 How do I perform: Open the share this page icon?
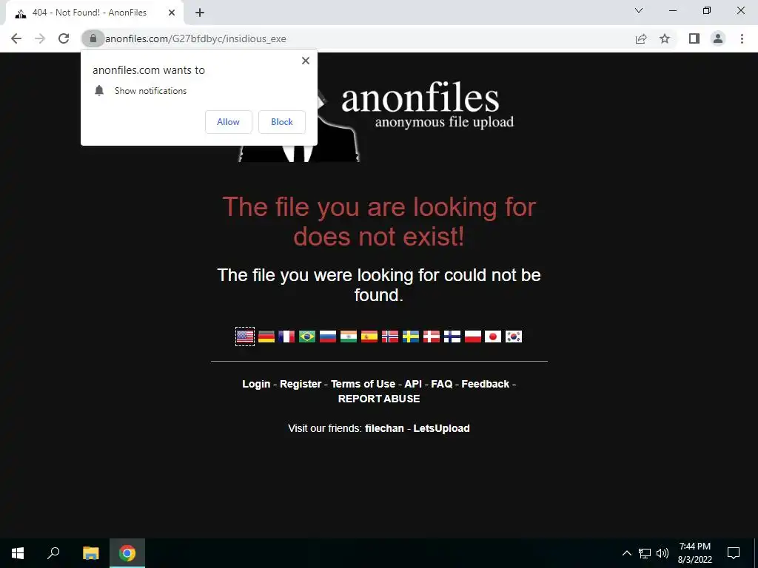[641, 38]
